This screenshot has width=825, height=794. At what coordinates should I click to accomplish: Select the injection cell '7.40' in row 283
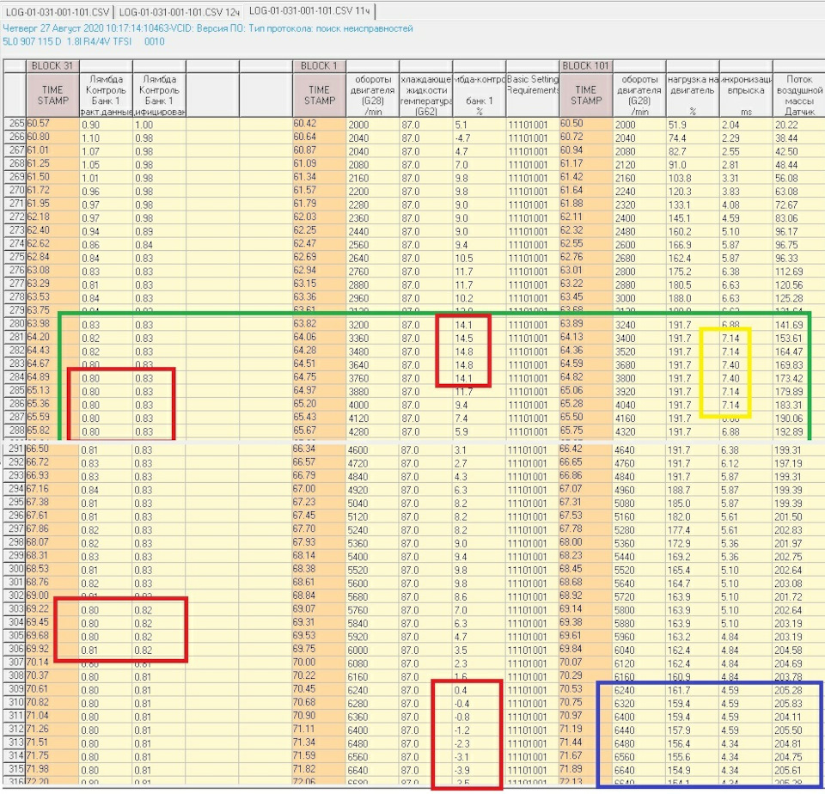pos(746,365)
